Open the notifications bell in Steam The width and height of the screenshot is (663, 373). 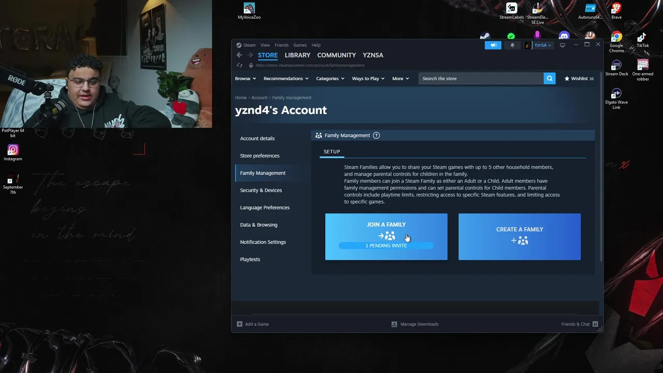[512, 45]
